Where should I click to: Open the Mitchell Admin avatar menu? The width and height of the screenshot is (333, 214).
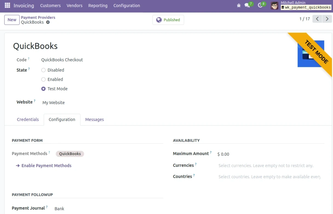274,5
